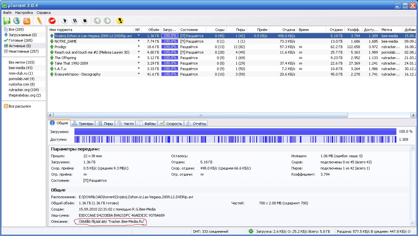Viewport: 418px width, 236px height.
Task: Click the Раздача upload speed status panel
Action: [x=373, y=231]
